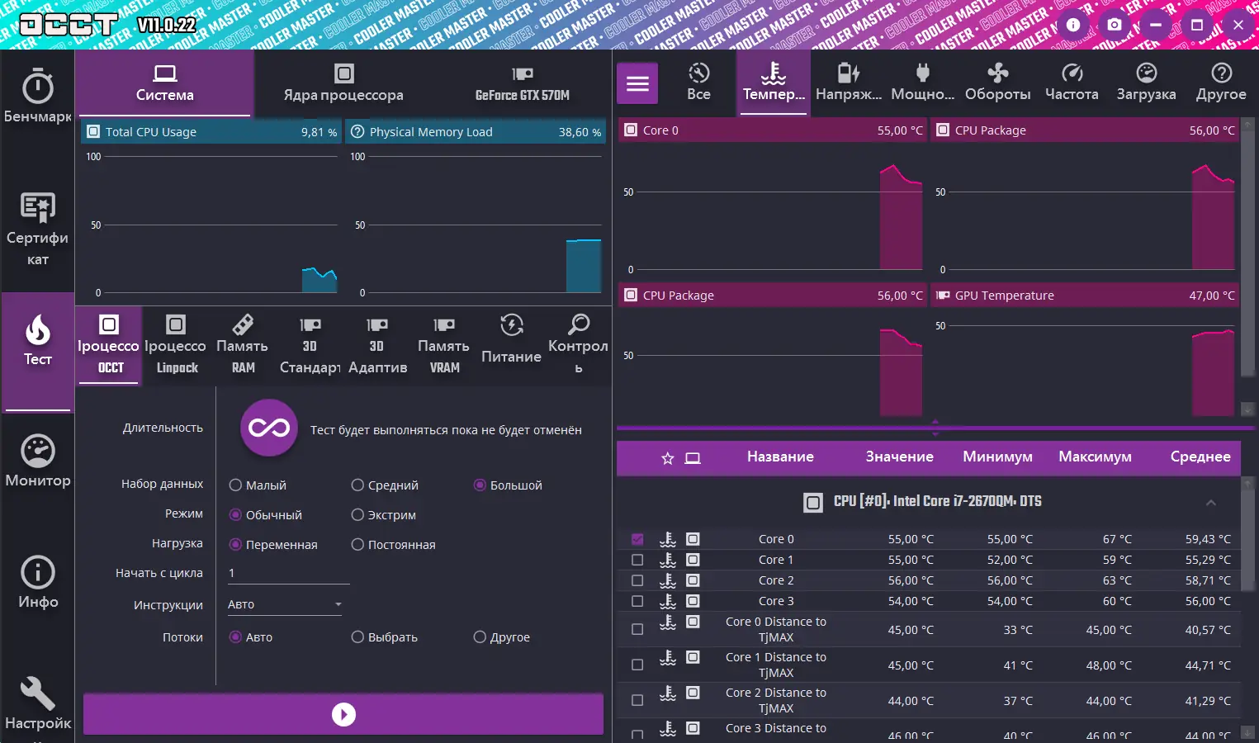The width and height of the screenshot is (1259, 743).
Task: Open the Напряжение voltage tab
Action: pos(849,83)
